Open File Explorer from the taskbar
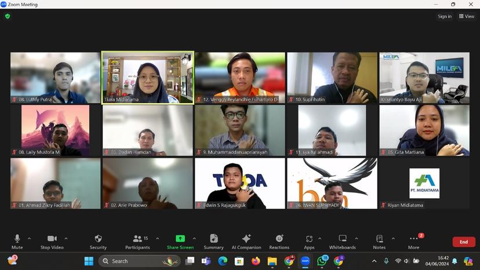Image resolution: width=480 pixels, height=270 pixels. [272, 261]
